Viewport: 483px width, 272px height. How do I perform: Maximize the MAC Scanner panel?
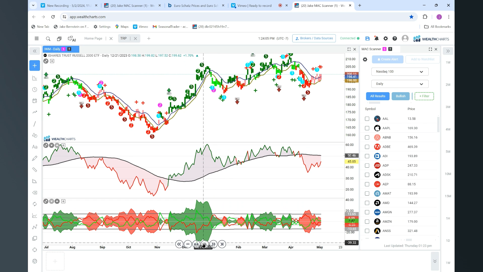(430, 49)
